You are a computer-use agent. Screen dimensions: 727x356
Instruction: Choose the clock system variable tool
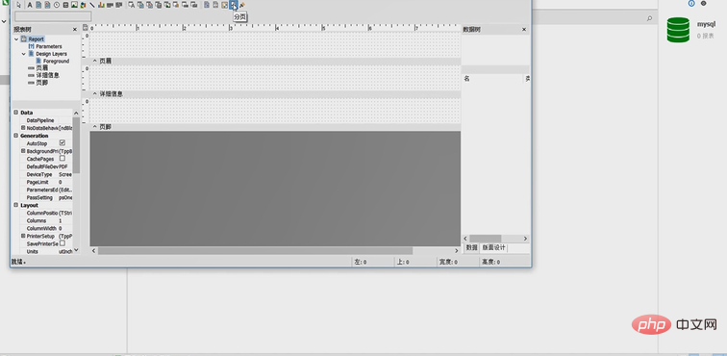pyautogui.click(x=57, y=5)
